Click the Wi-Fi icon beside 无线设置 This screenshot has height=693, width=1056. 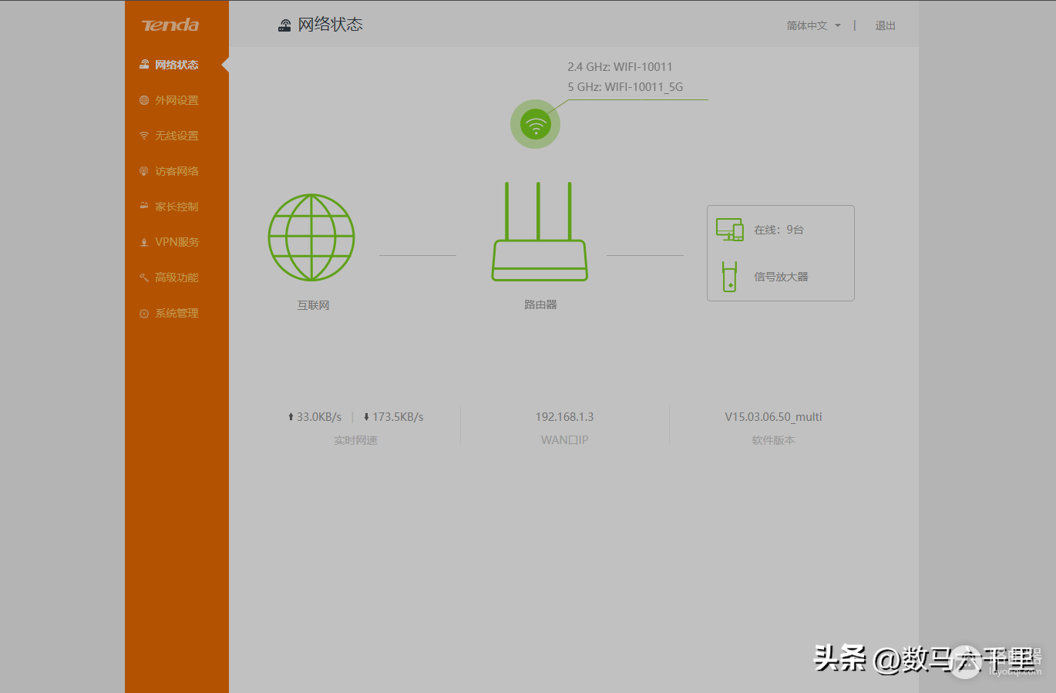[144, 136]
